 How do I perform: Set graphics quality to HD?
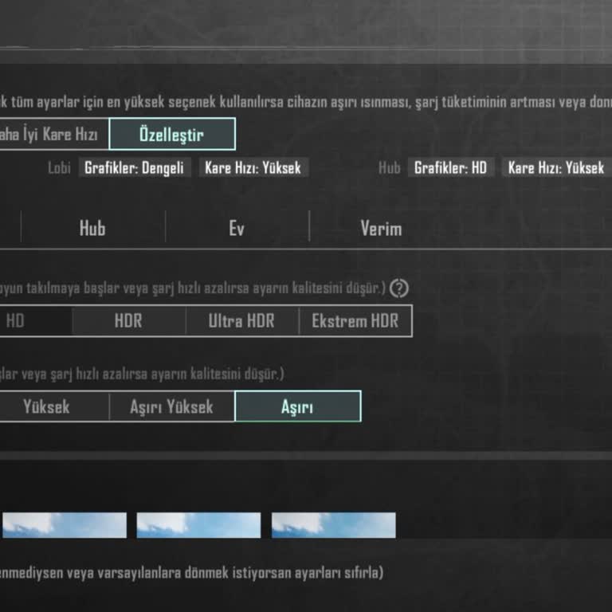coord(36,321)
